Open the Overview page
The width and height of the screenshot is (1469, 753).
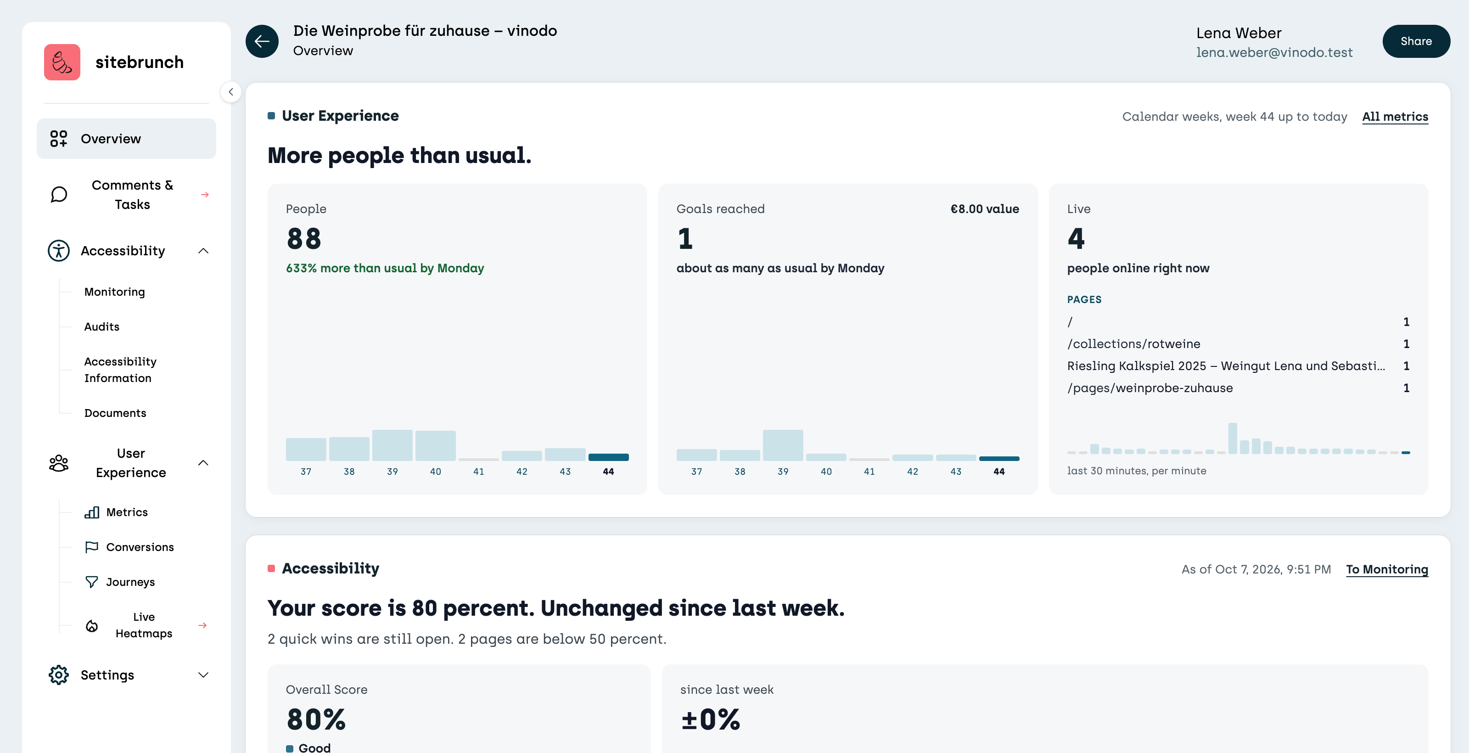coord(127,139)
